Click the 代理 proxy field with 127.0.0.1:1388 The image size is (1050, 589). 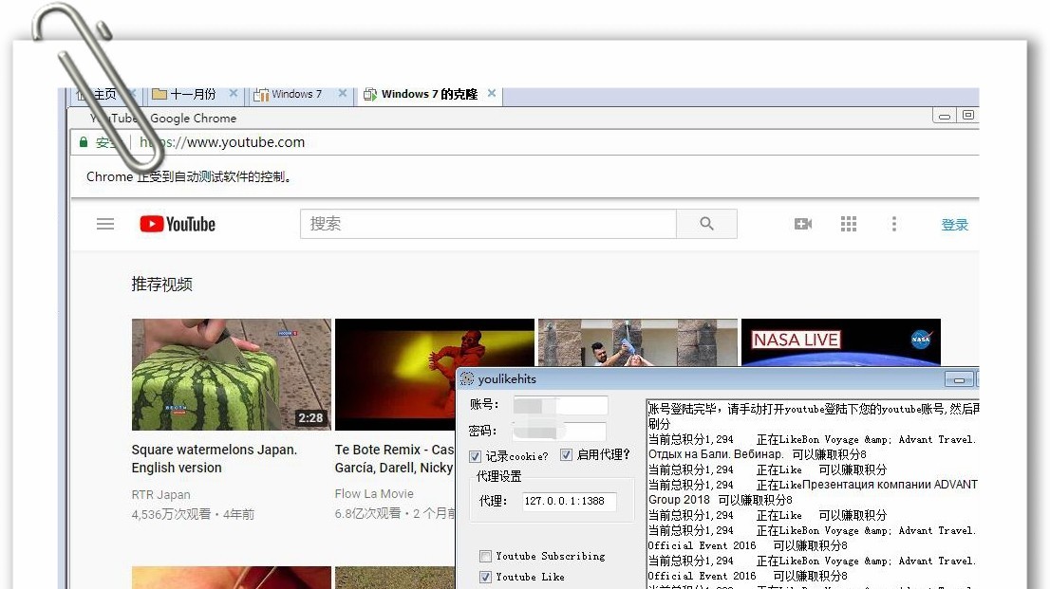[x=570, y=501]
